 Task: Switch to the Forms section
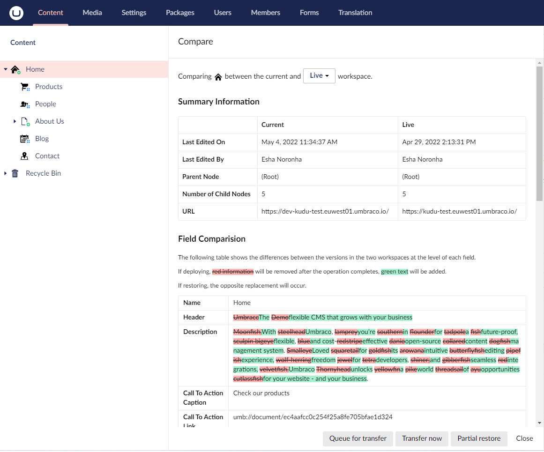click(309, 13)
